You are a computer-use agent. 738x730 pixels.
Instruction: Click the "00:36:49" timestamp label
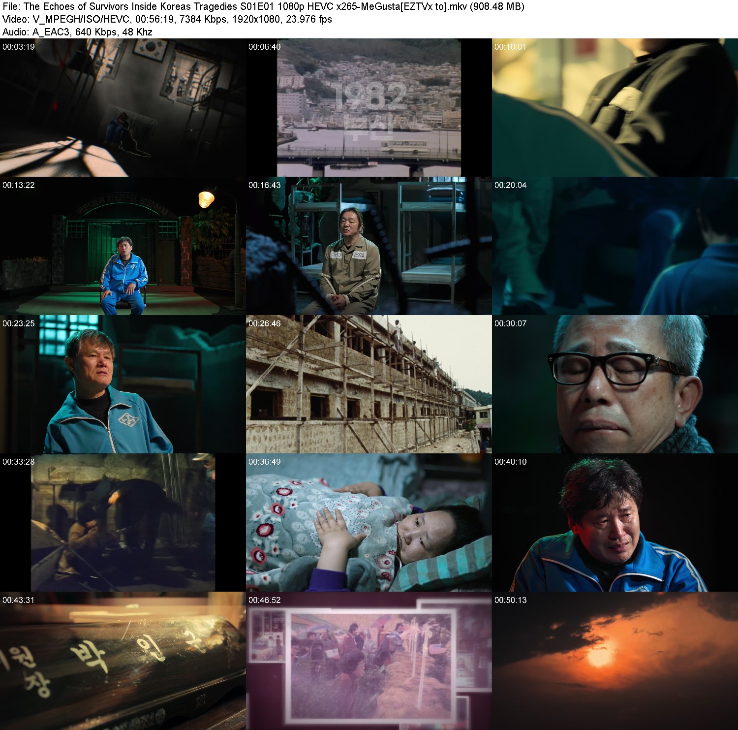tap(265, 462)
